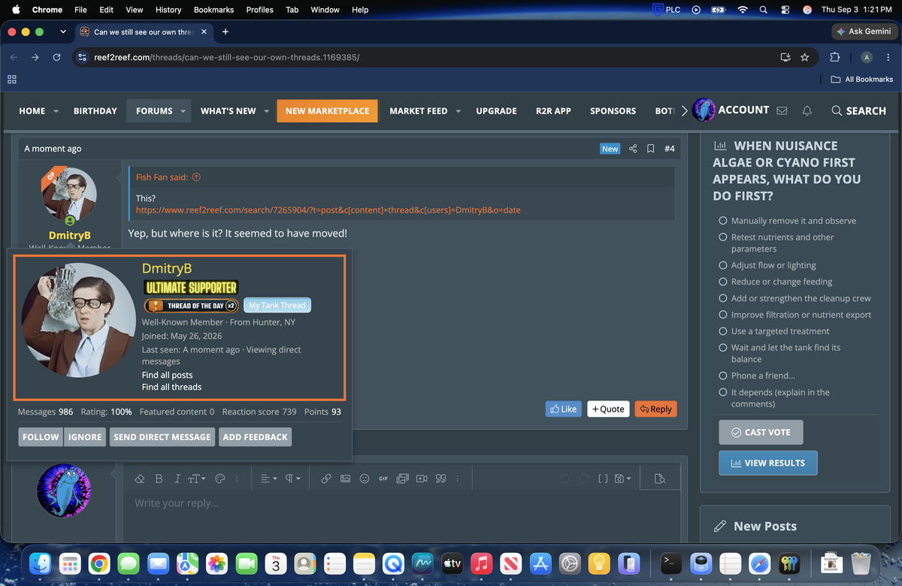Click the Send Direct Message button
The width and height of the screenshot is (902, 586).
coord(162,436)
